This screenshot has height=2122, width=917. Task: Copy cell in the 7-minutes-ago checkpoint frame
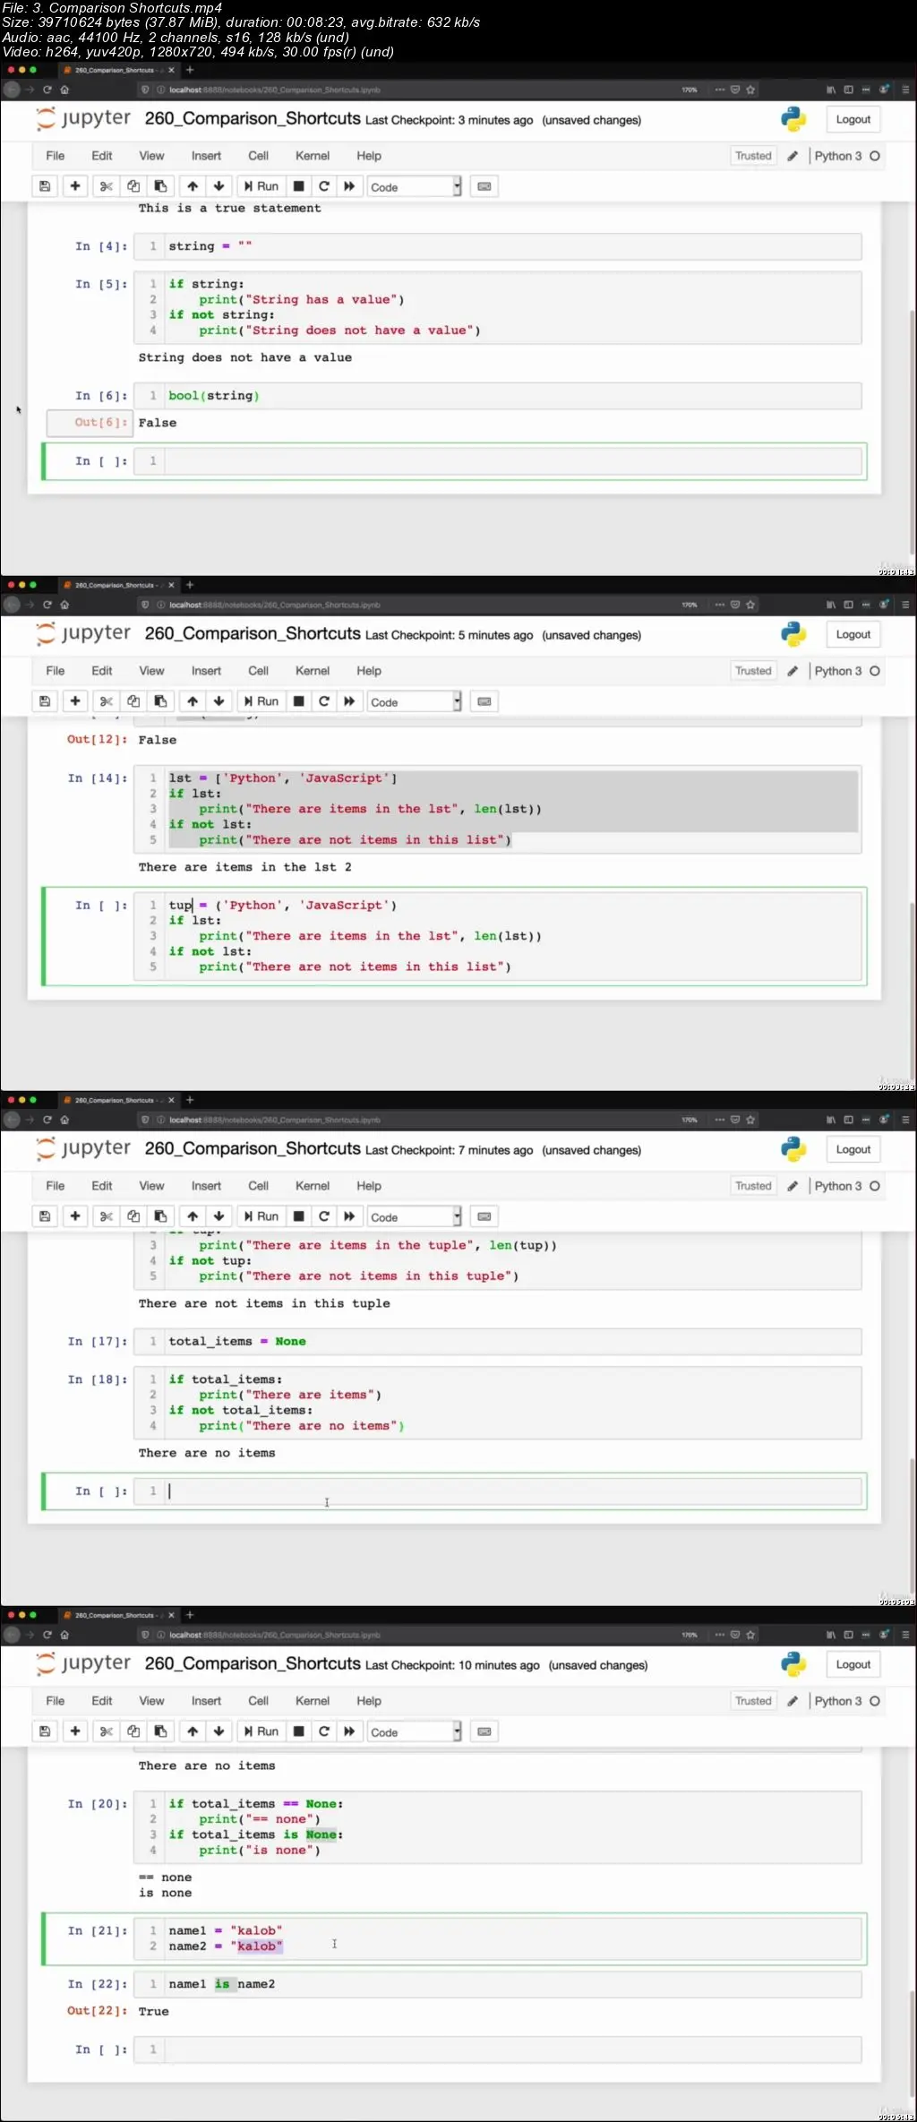[133, 1216]
